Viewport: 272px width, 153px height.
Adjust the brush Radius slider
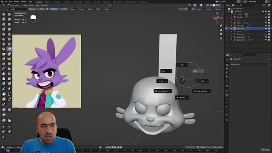coord(37,9)
